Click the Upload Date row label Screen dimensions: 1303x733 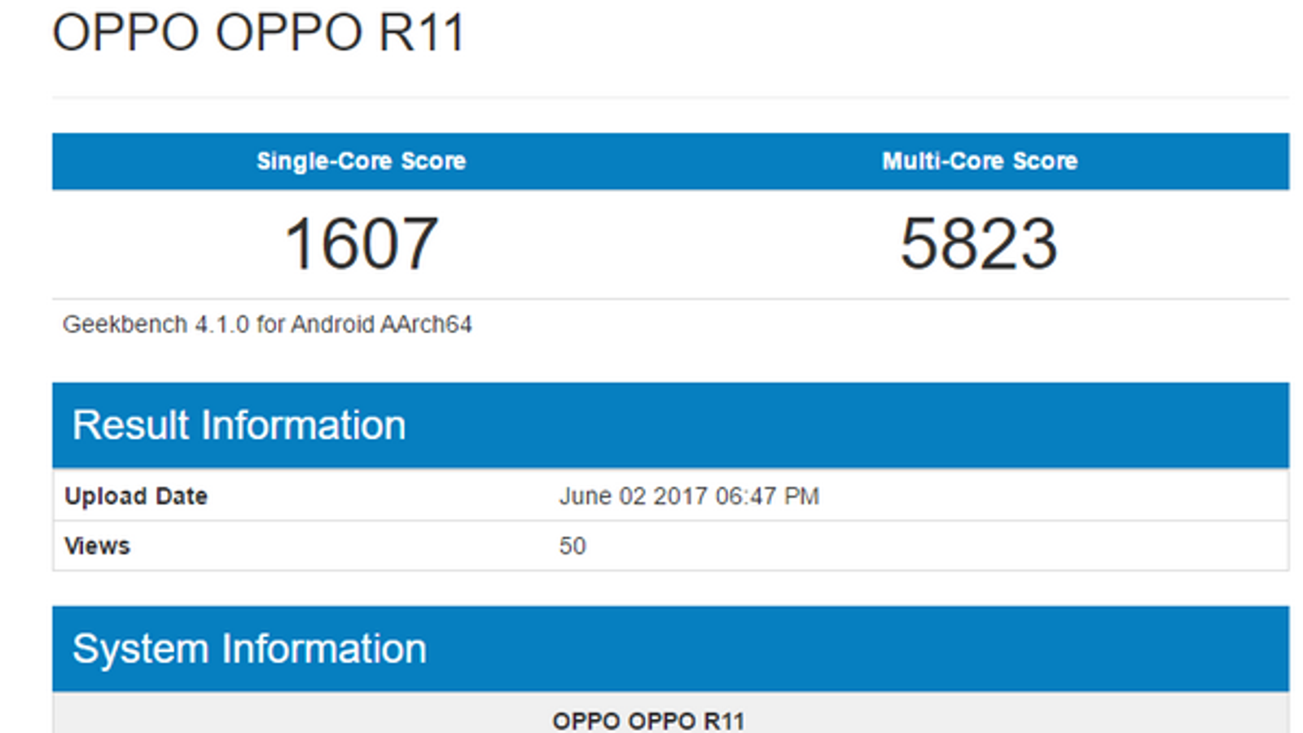[136, 496]
